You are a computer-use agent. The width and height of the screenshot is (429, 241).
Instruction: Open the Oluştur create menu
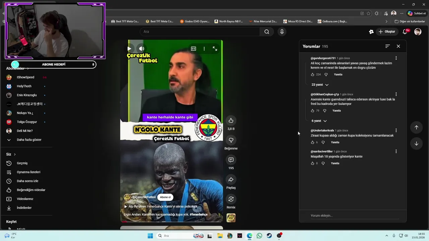387,31
